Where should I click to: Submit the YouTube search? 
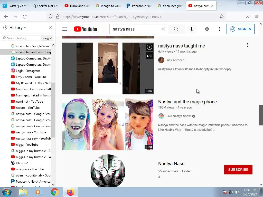tap(176, 29)
